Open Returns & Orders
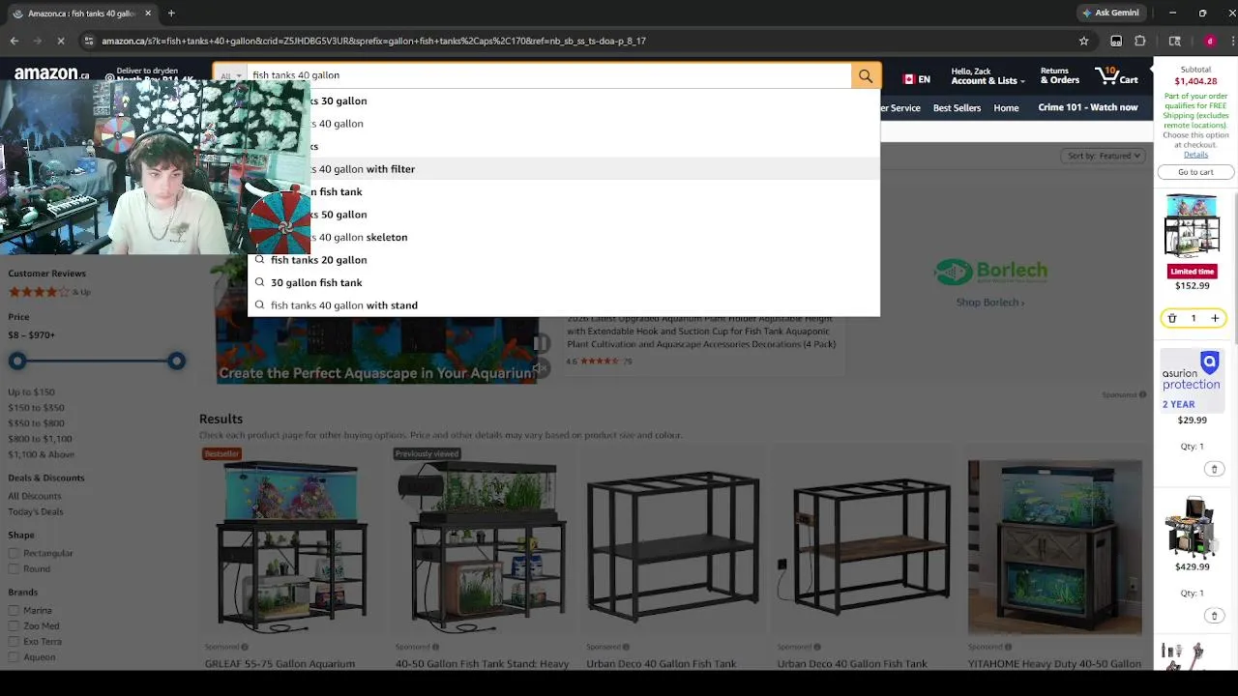The image size is (1238, 696). click(x=1059, y=75)
